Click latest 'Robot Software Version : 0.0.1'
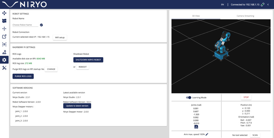The height and width of the screenshot is (138, 274). coord(77,102)
